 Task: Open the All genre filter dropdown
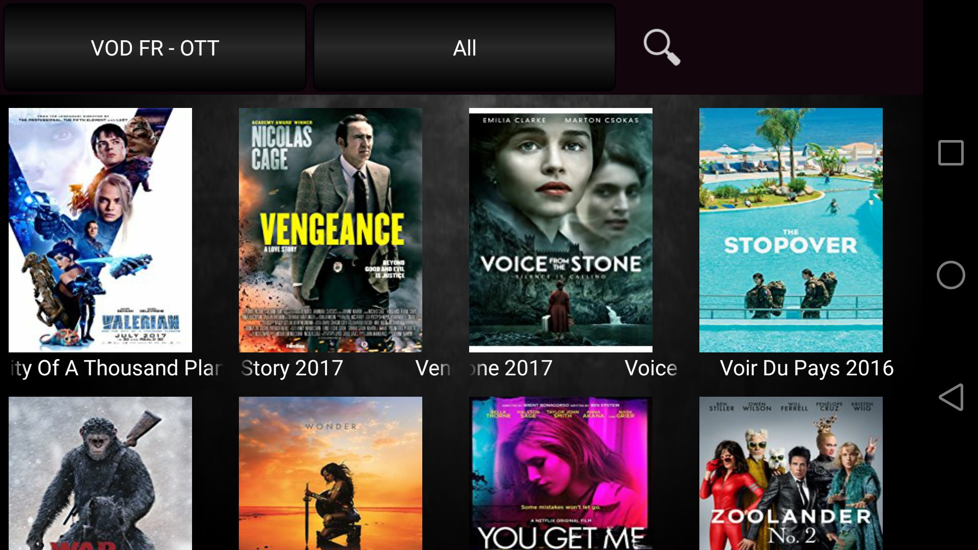pyautogui.click(x=465, y=48)
